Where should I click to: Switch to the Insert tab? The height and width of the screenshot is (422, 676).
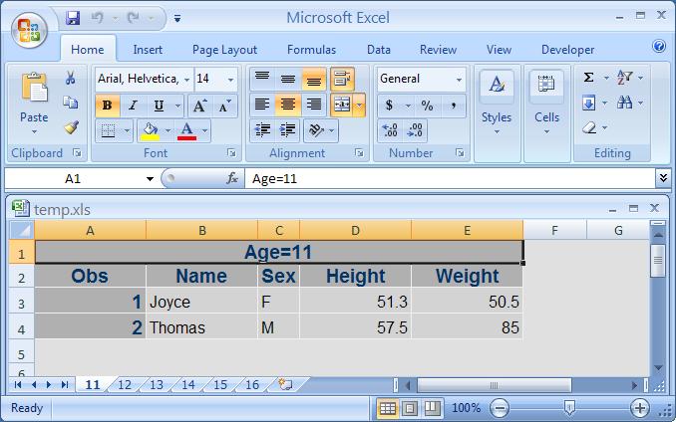coord(148,50)
